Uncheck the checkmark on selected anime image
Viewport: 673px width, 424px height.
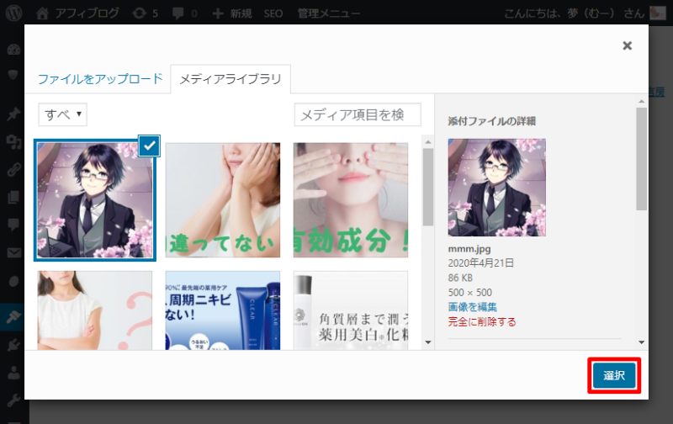pos(149,146)
